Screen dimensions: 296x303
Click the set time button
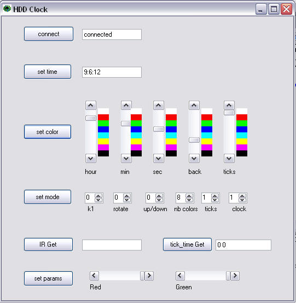(48, 72)
